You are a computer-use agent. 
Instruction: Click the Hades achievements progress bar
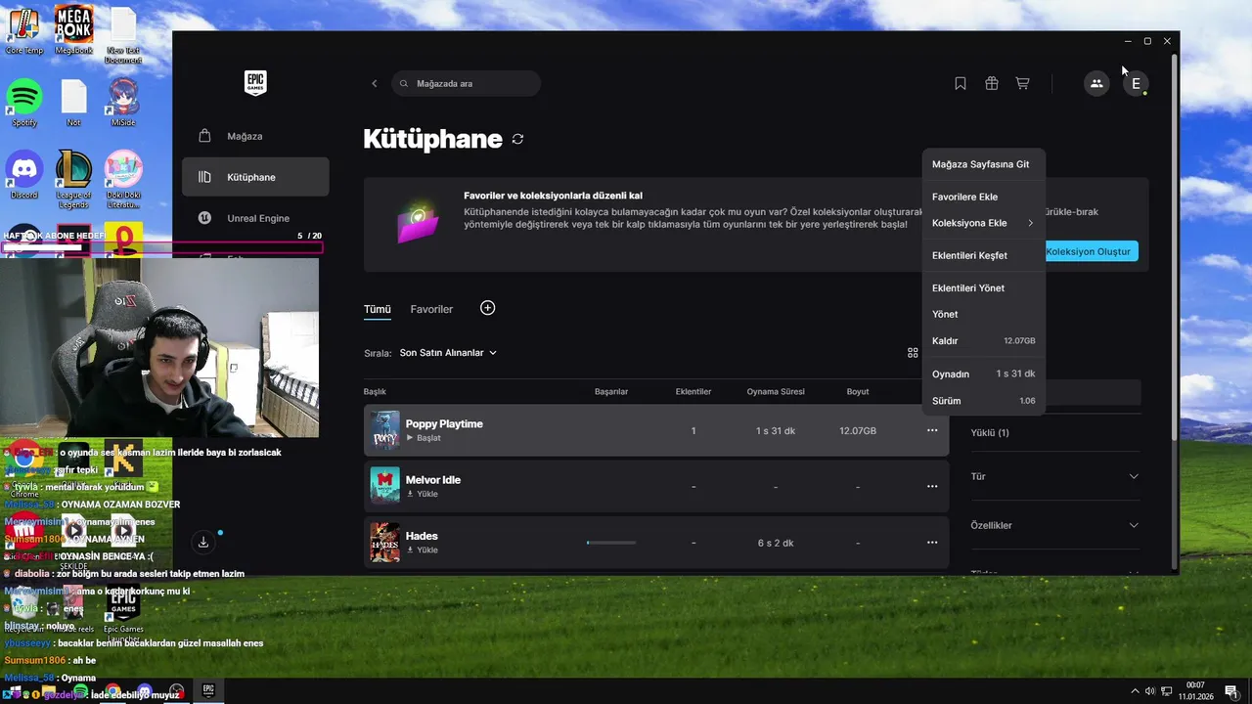611,543
